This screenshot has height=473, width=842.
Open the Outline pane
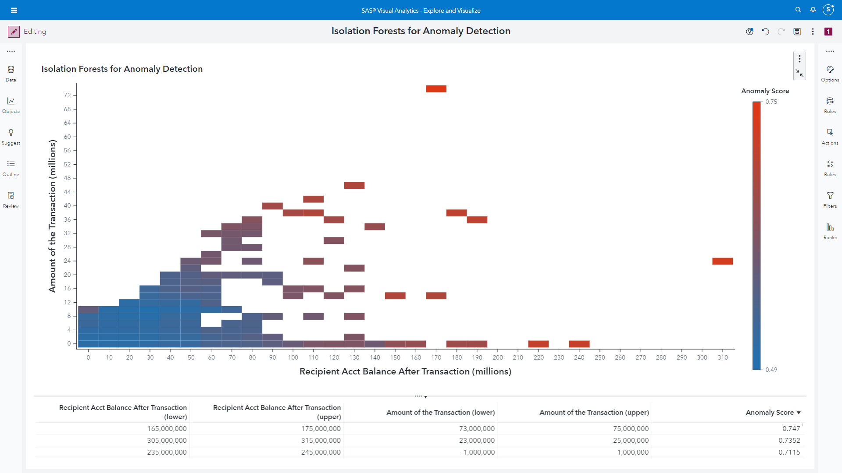click(11, 168)
